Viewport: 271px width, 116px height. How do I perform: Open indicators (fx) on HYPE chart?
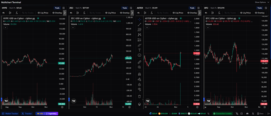pos(17,13)
